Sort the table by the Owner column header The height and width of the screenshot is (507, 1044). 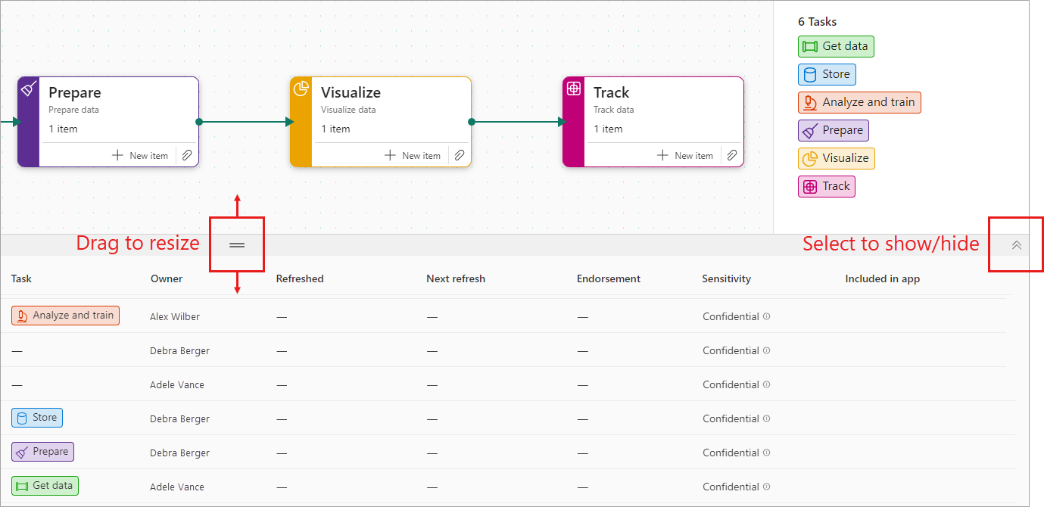point(167,278)
